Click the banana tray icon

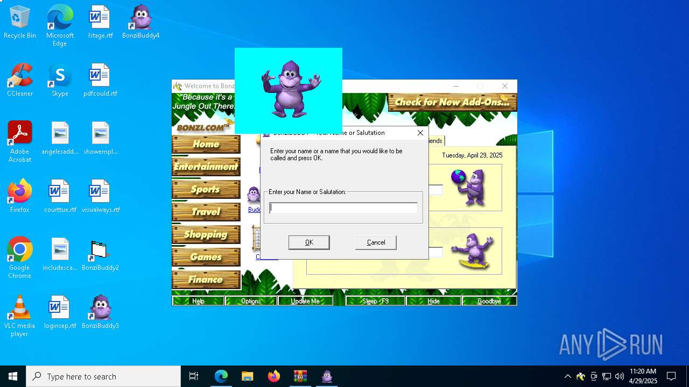tap(580, 376)
